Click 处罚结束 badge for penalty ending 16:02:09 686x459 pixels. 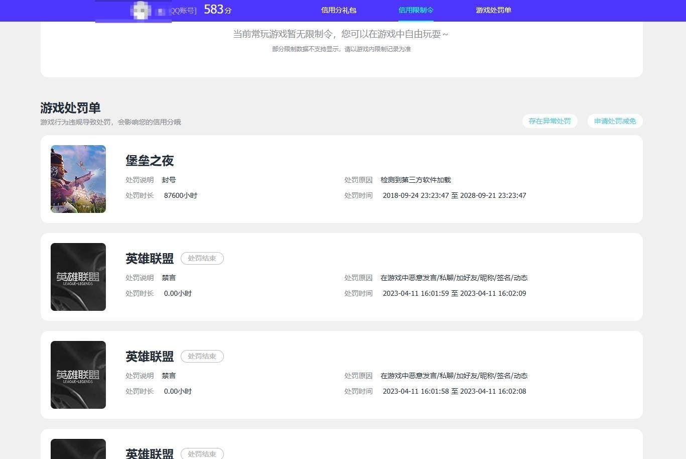tap(202, 258)
